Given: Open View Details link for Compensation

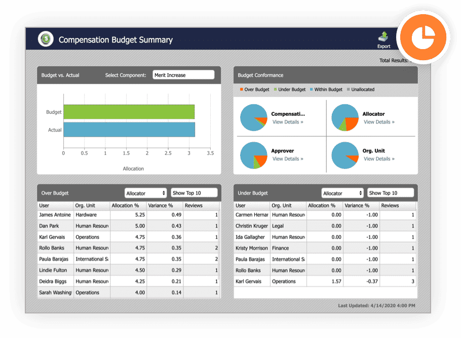Looking at the screenshot, I should (288, 122).
